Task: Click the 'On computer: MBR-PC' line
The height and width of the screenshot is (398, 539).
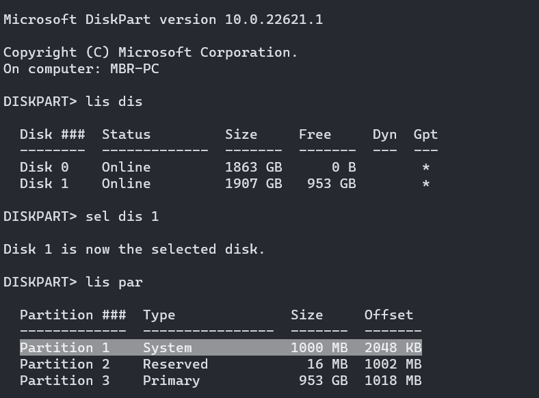Action: pyautogui.click(x=81, y=69)
